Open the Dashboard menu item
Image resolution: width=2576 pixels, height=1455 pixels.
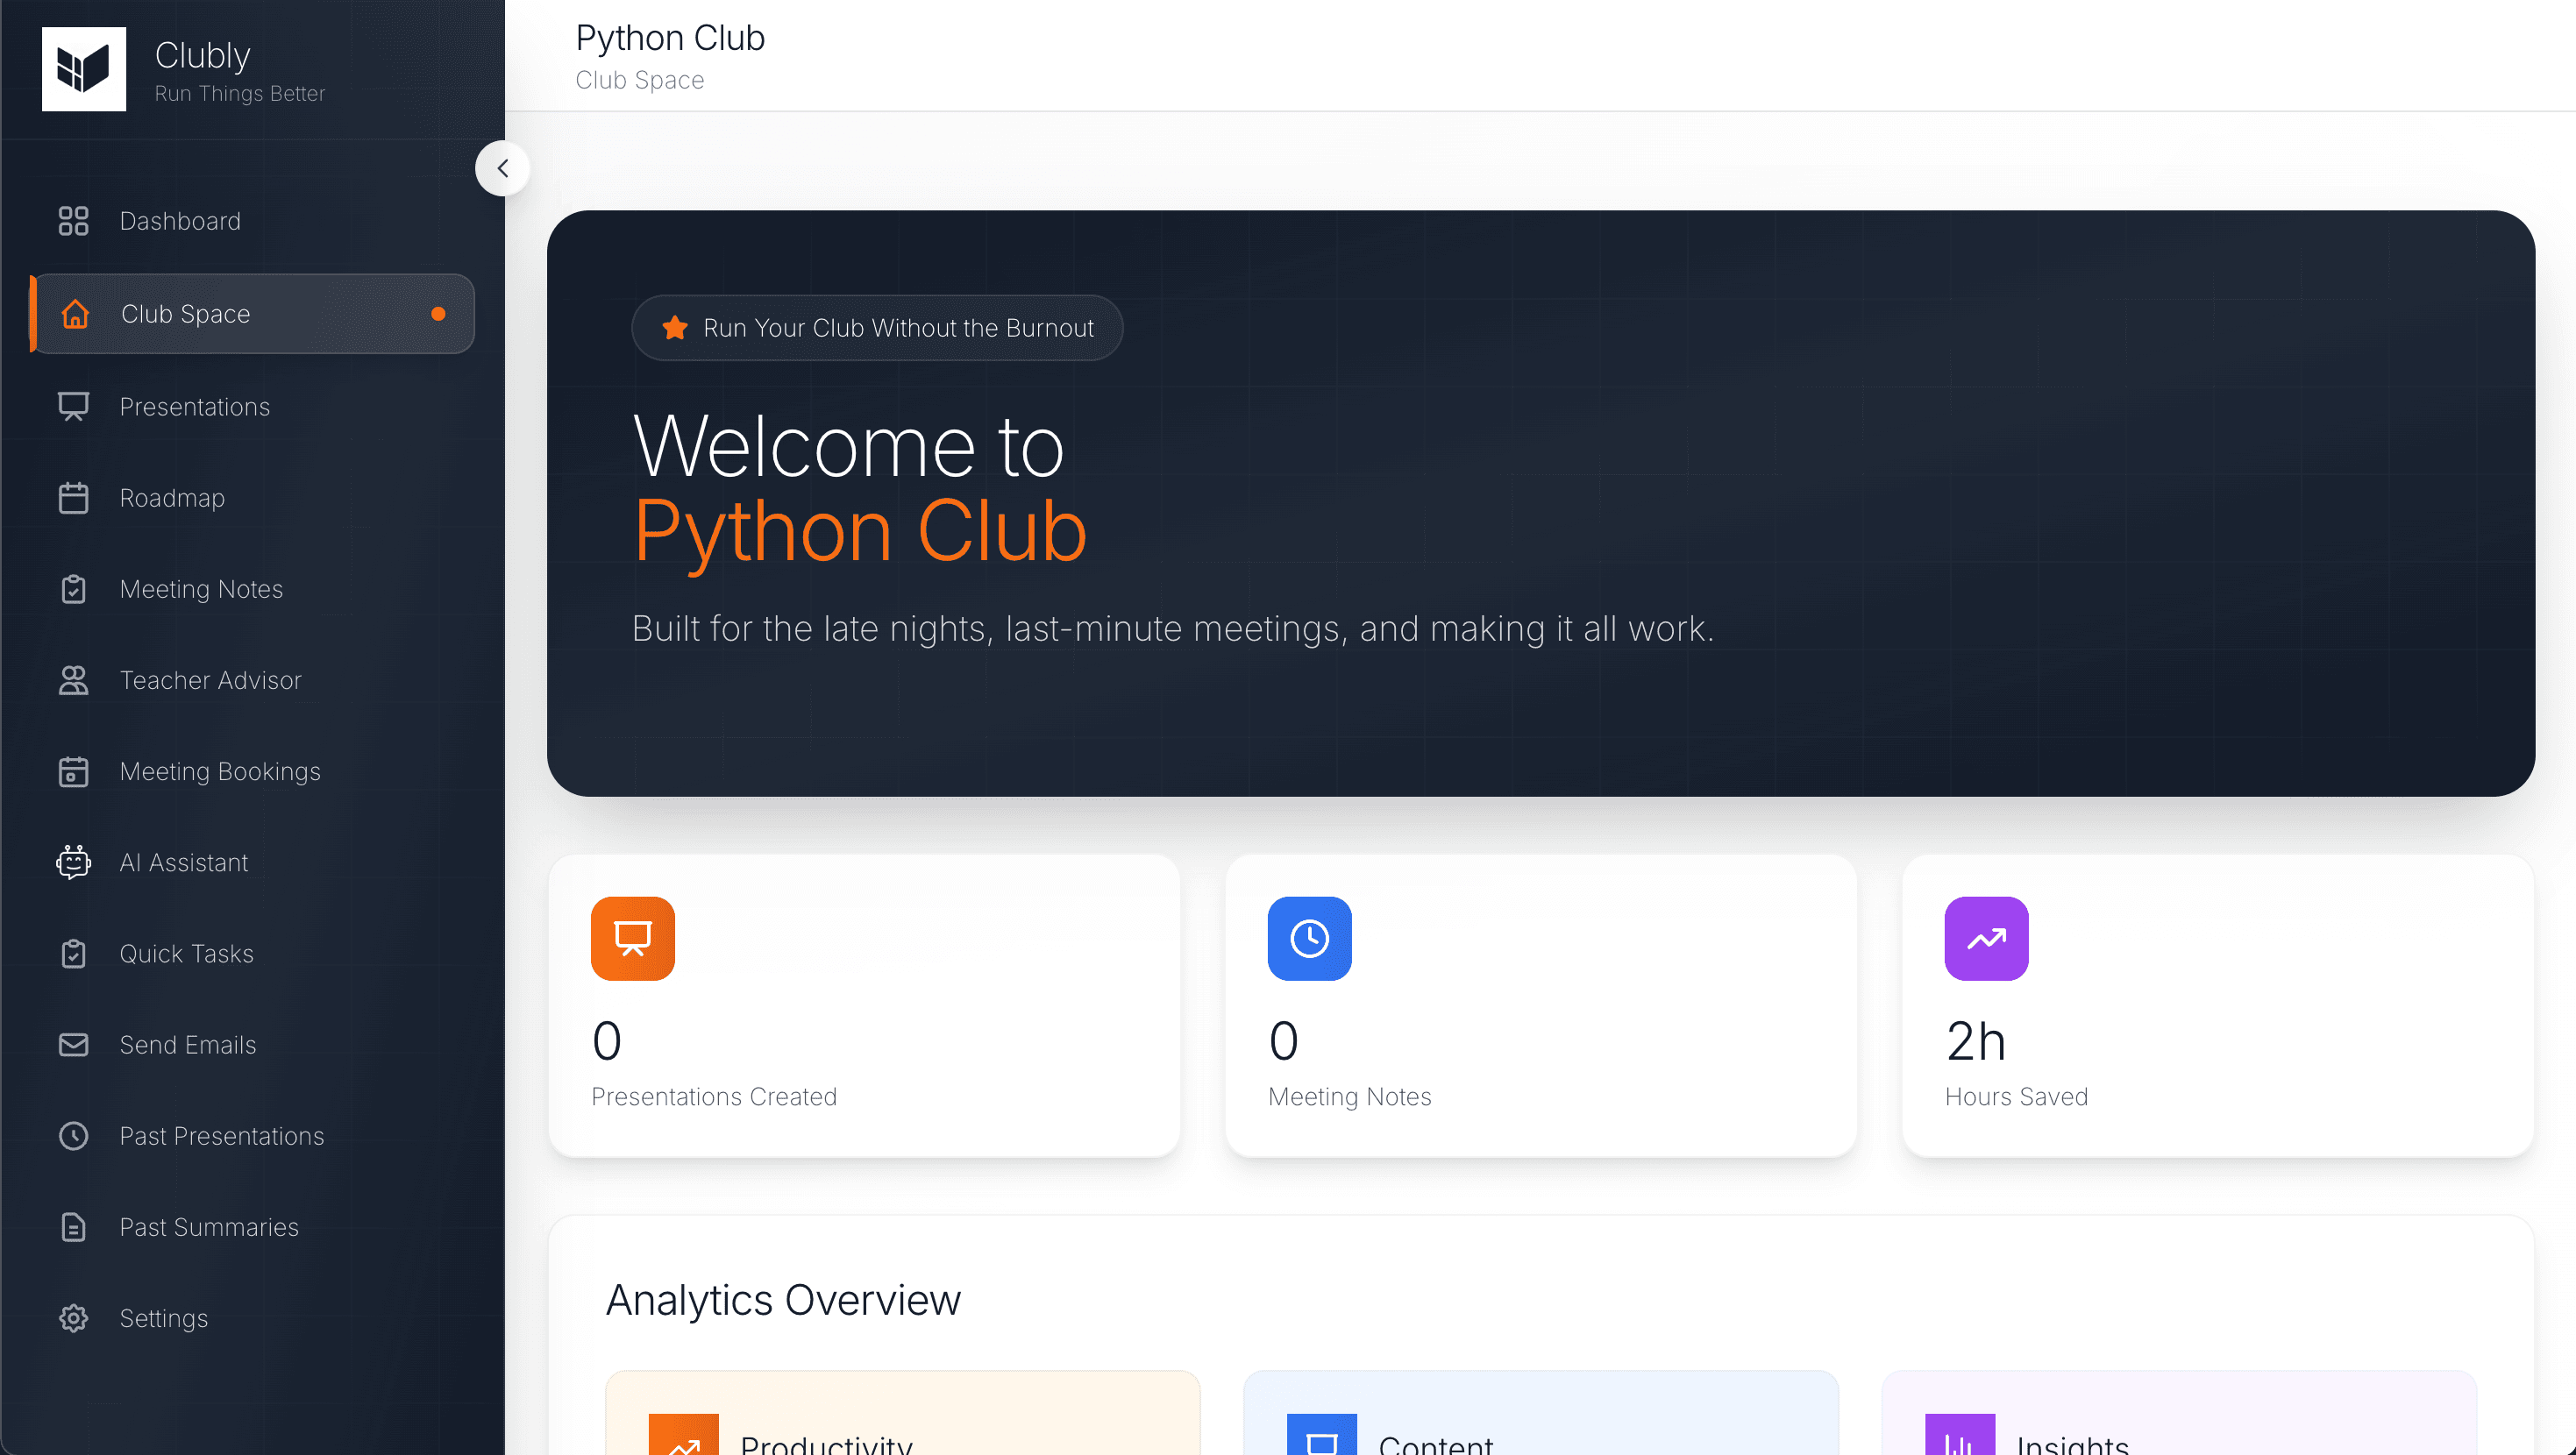pos(180,220)
